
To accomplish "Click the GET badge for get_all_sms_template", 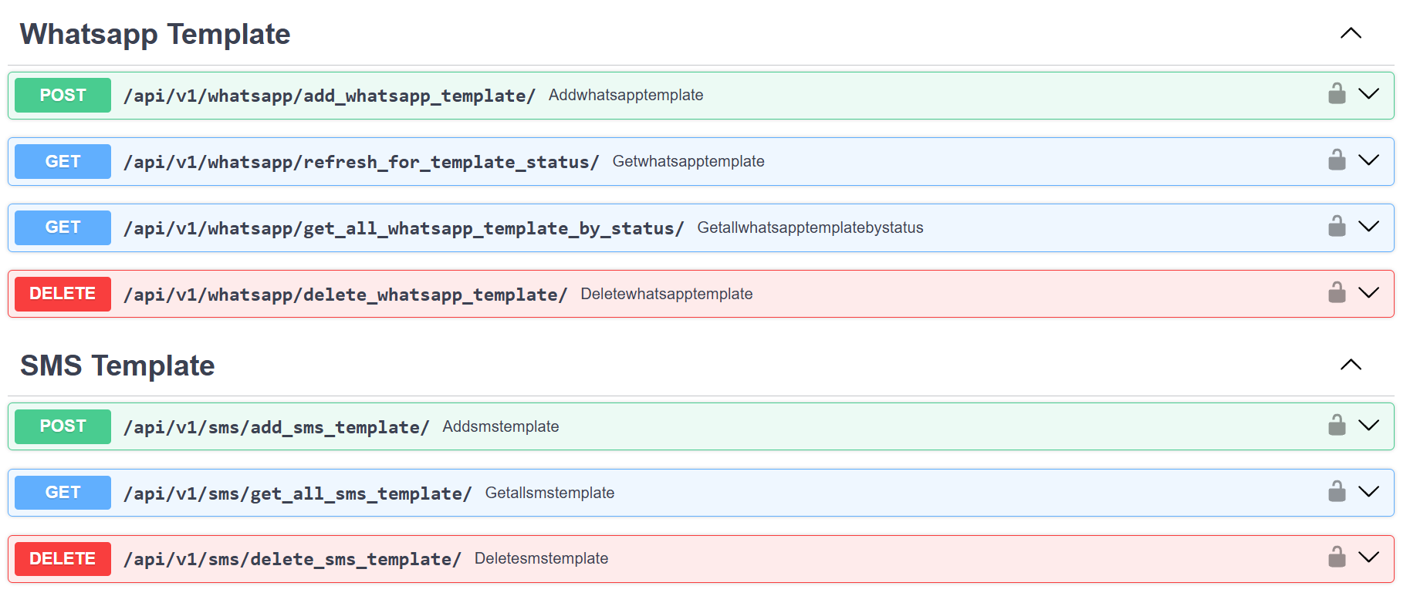I will click(x=63, y=493).
